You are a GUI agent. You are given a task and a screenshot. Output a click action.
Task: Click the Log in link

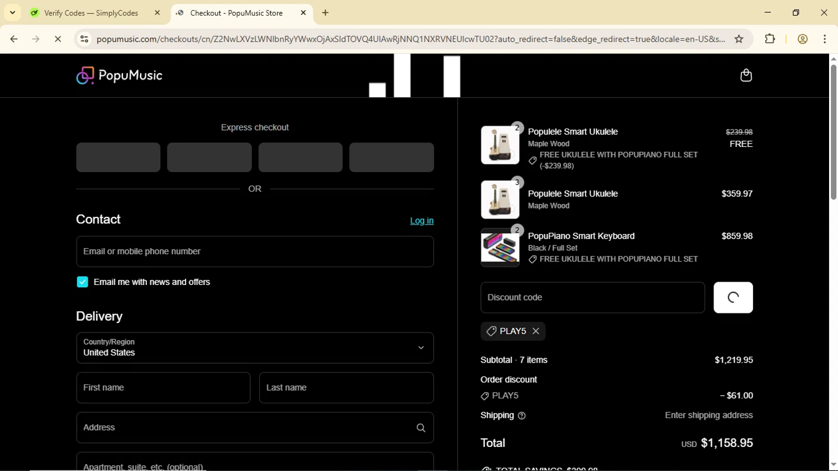point(422,221)
